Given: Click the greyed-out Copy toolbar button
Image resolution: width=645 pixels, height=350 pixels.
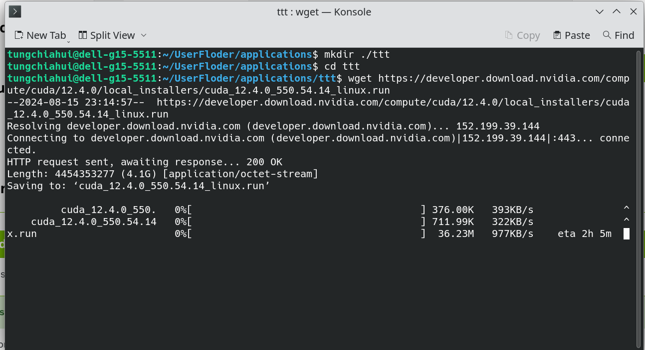Looking at the screenshot, I should pyautogui.click(x=522, y=35).
